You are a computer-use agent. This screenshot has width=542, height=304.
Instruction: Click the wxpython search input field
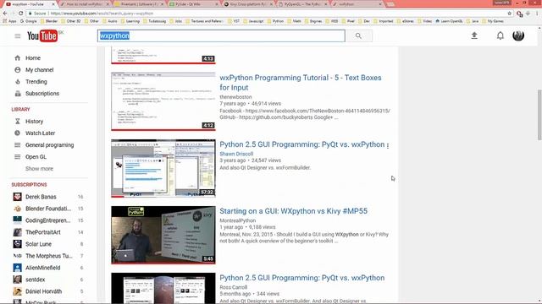point(221,35)
